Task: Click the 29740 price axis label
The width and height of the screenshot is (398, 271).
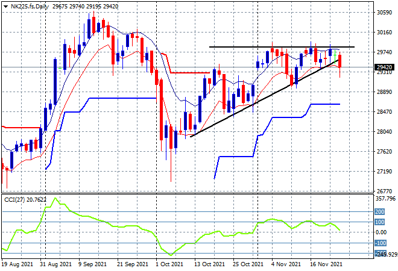Action: tap(384, 52)
